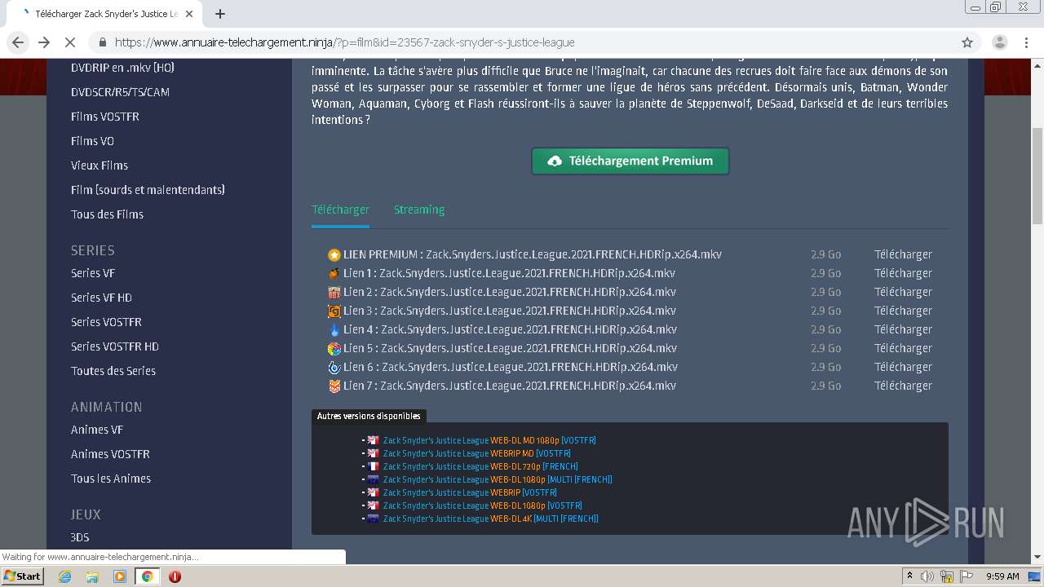Switch to the Télécharger tab

coord(340,210)
